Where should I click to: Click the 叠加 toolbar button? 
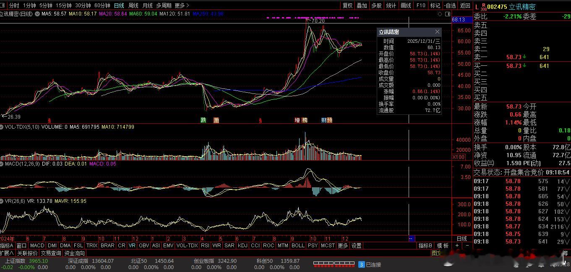point(362,5)
